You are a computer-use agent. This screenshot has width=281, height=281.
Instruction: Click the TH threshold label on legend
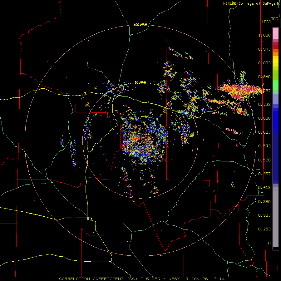pyautogui.click(x=268, y=243)
